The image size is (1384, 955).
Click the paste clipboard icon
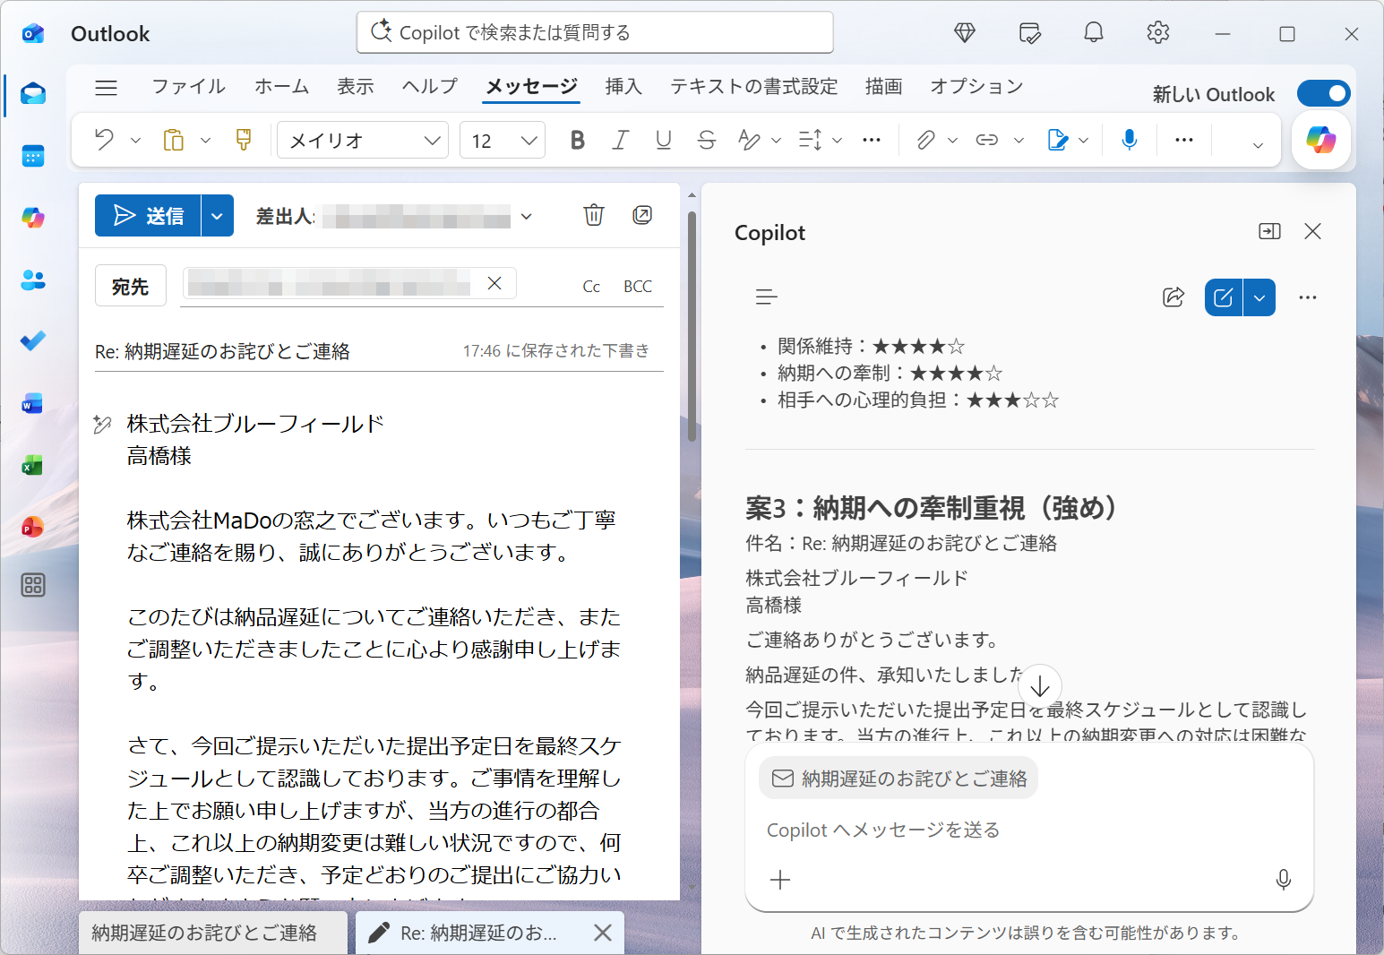[174, 140]
